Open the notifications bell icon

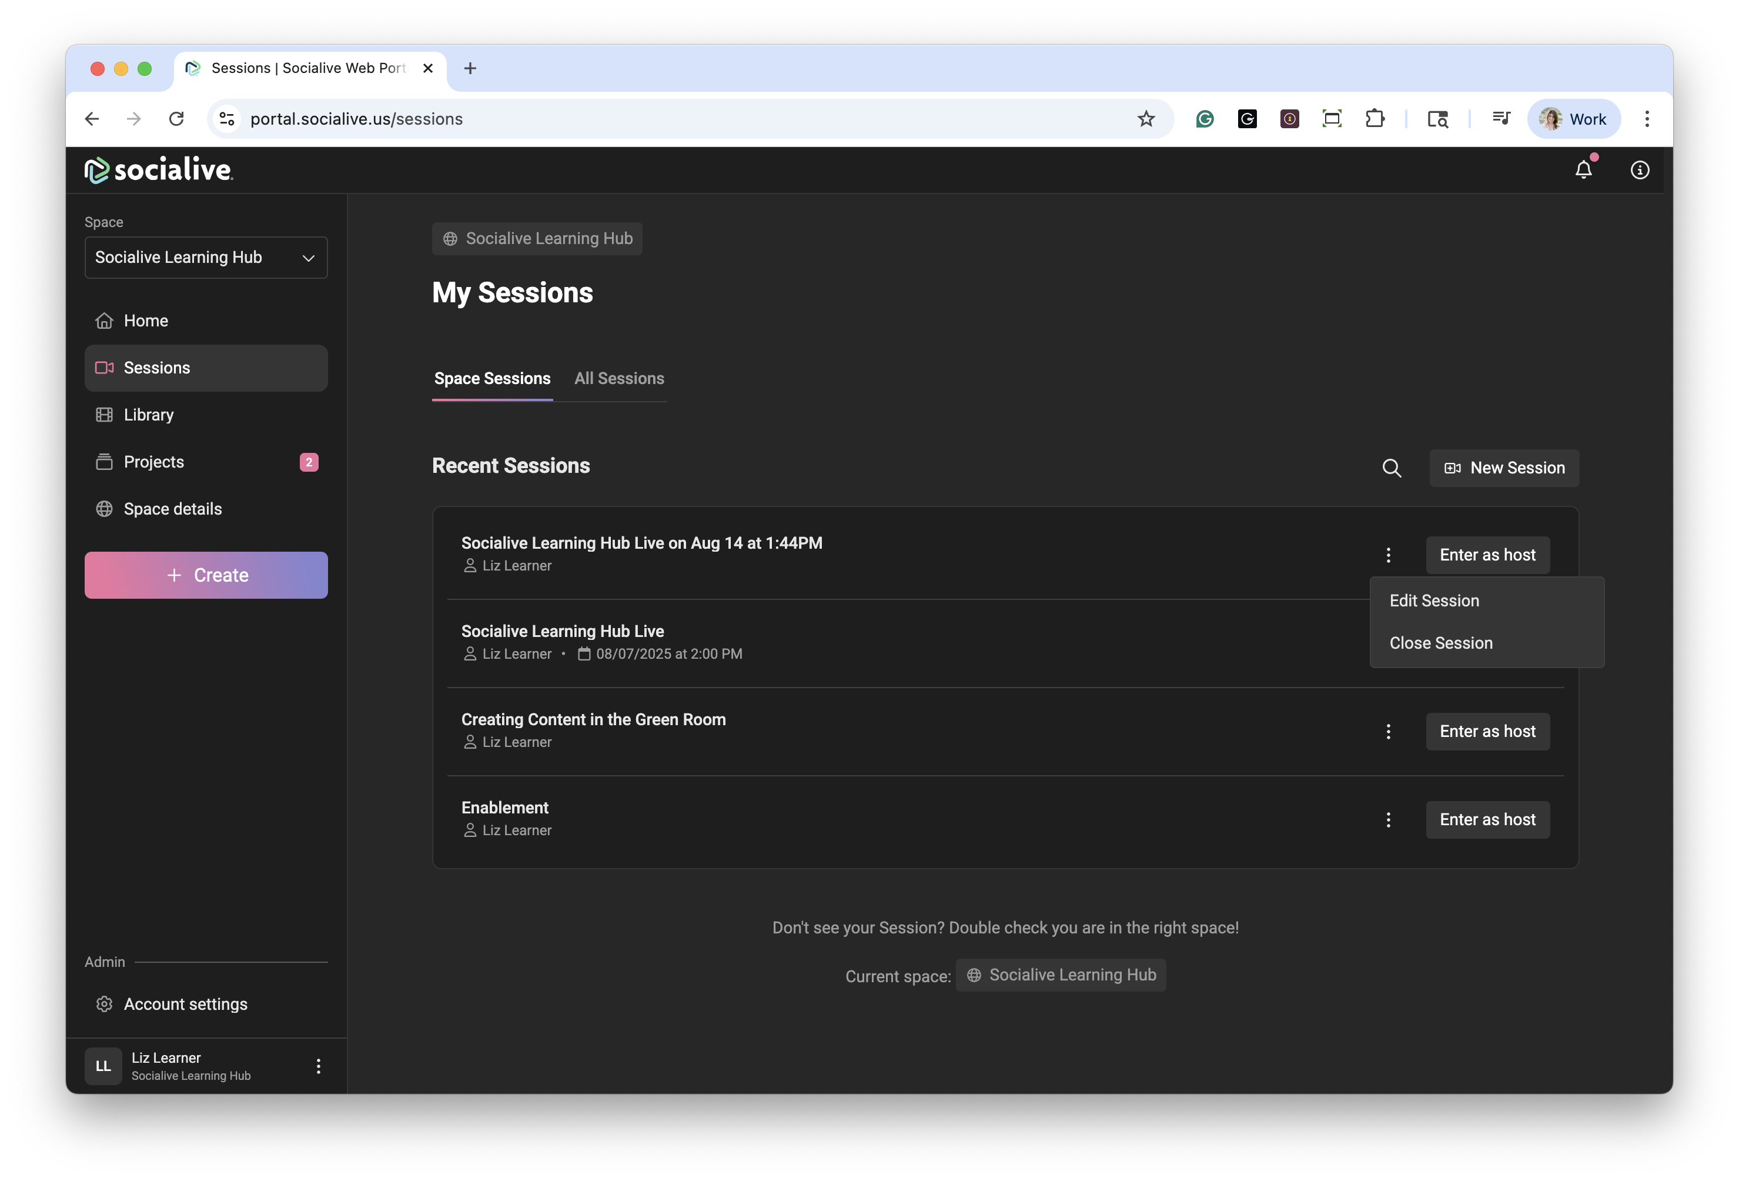[x=1583, y=170]
